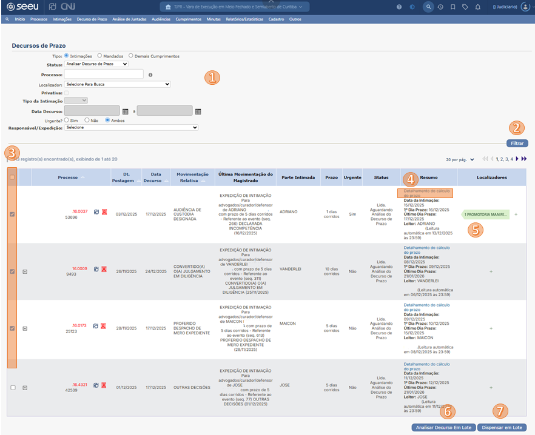535x435 pixels.
Task: Tick the Privativa checkbox
Action: tap(67, 93)
